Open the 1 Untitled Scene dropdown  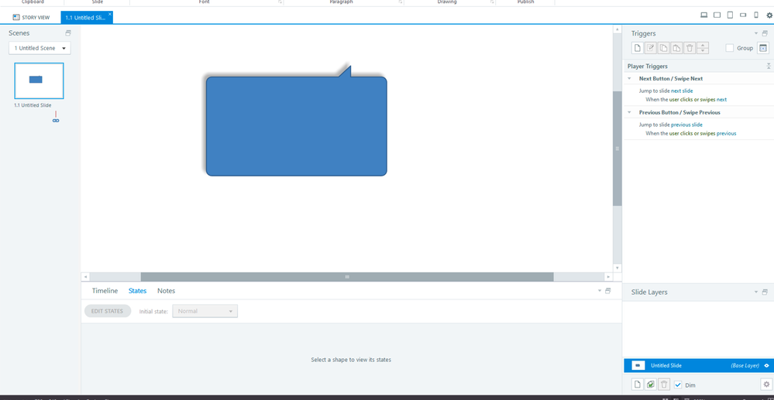point(40,48)
